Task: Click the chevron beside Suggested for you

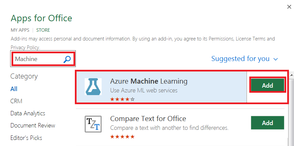Action: click(x=275, y=59)
